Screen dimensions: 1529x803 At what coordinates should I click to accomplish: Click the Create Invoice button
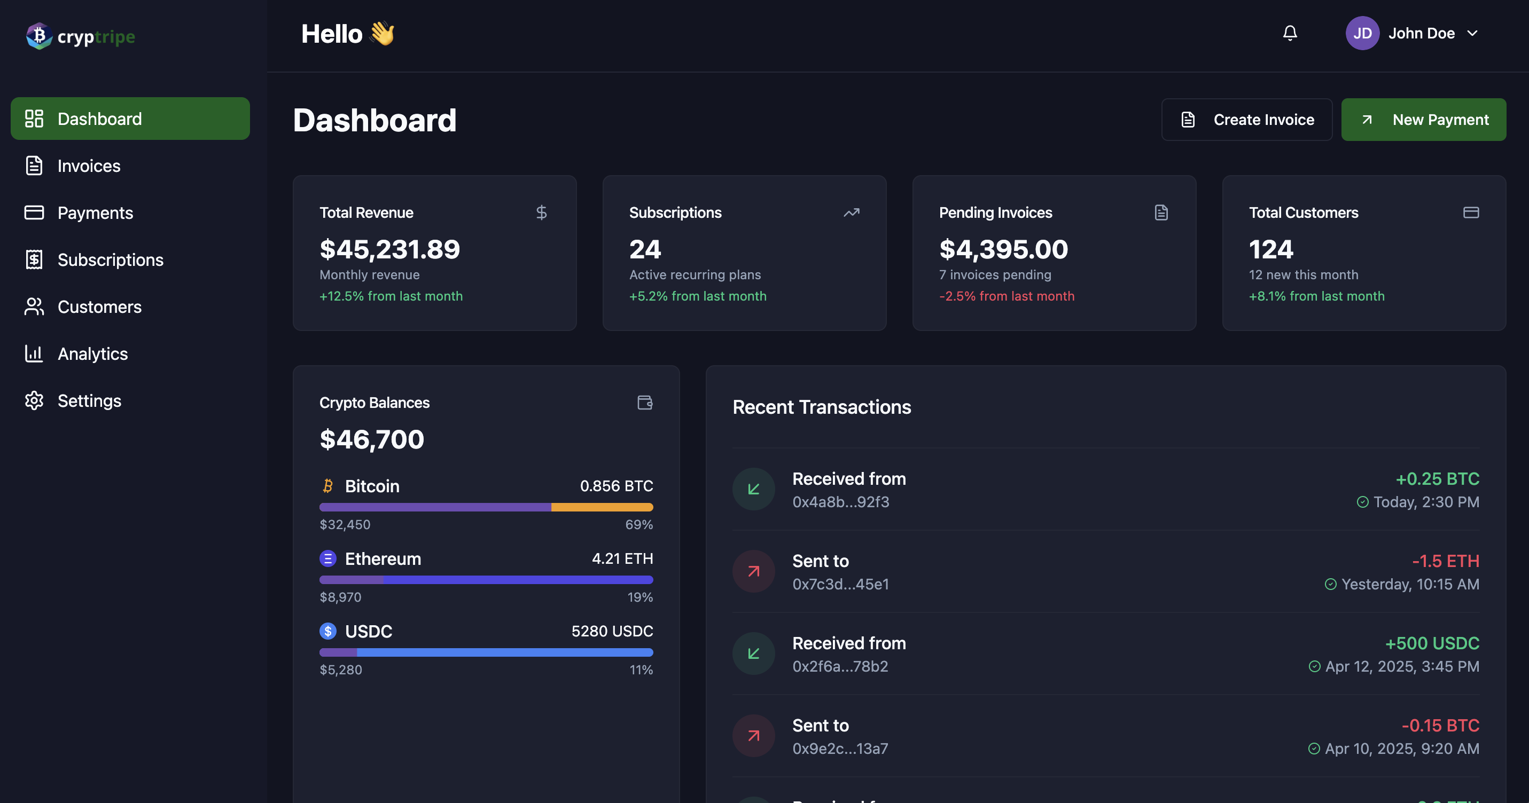[1246, 119]
